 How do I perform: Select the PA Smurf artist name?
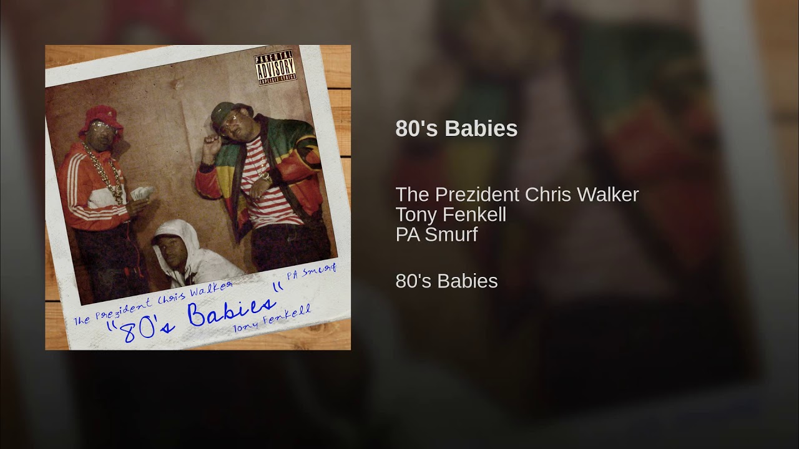(x=436, y=234)
